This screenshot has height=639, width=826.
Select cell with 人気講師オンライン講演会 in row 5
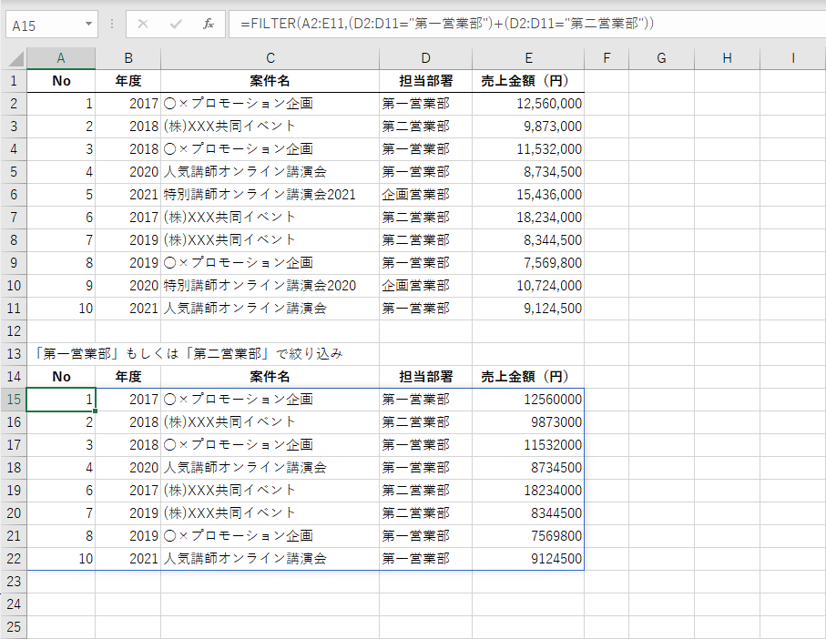tap(270, 171)
